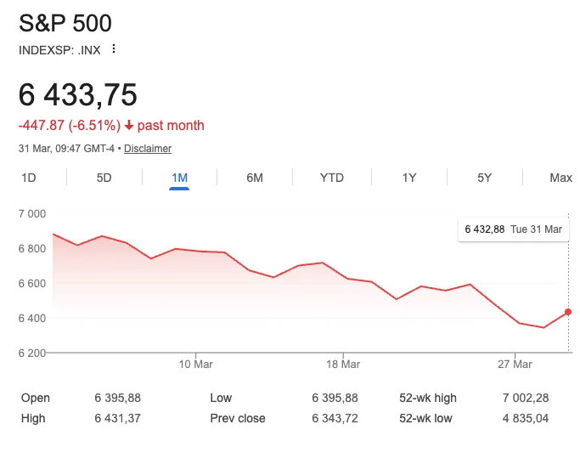This screenshot has width=580, height=464.
Task: Click the red down arrow past month
Action: tap(129, 126)
